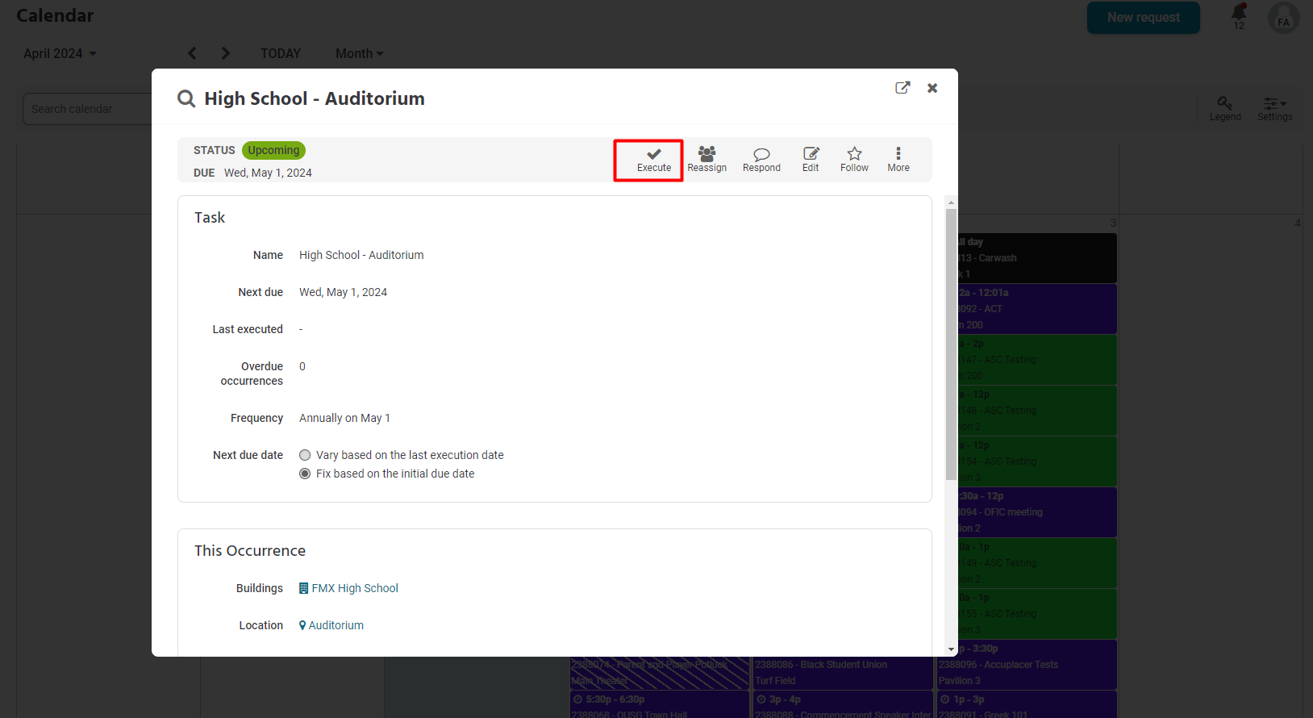Expand the April 2024 date dropdown
The height and width of the screenshot is (718, 1313).
click(x=60, y=53)
